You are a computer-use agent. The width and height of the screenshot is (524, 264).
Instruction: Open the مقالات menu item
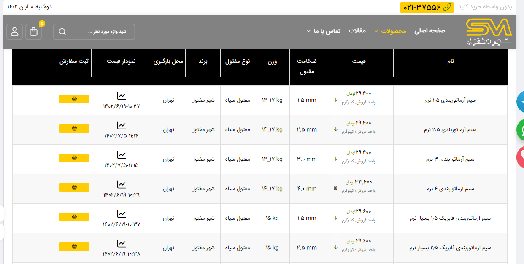[357, 31]
